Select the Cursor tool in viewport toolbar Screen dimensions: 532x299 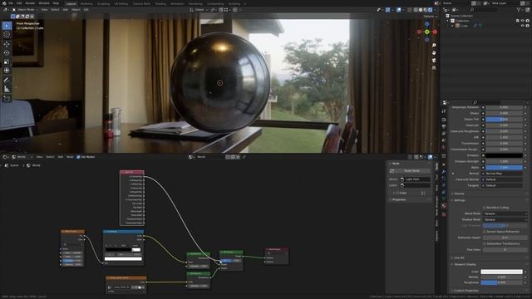tap(7, 34)
